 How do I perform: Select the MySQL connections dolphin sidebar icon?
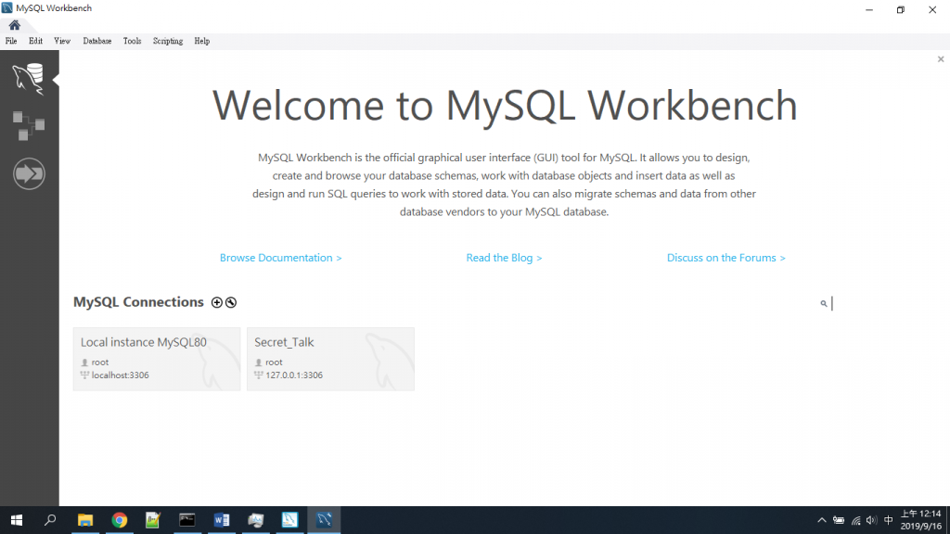(29, 79)
